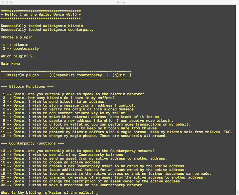Click the green zoom window button
Viewport: 239px width, 195px height.
tap(11, 2)
